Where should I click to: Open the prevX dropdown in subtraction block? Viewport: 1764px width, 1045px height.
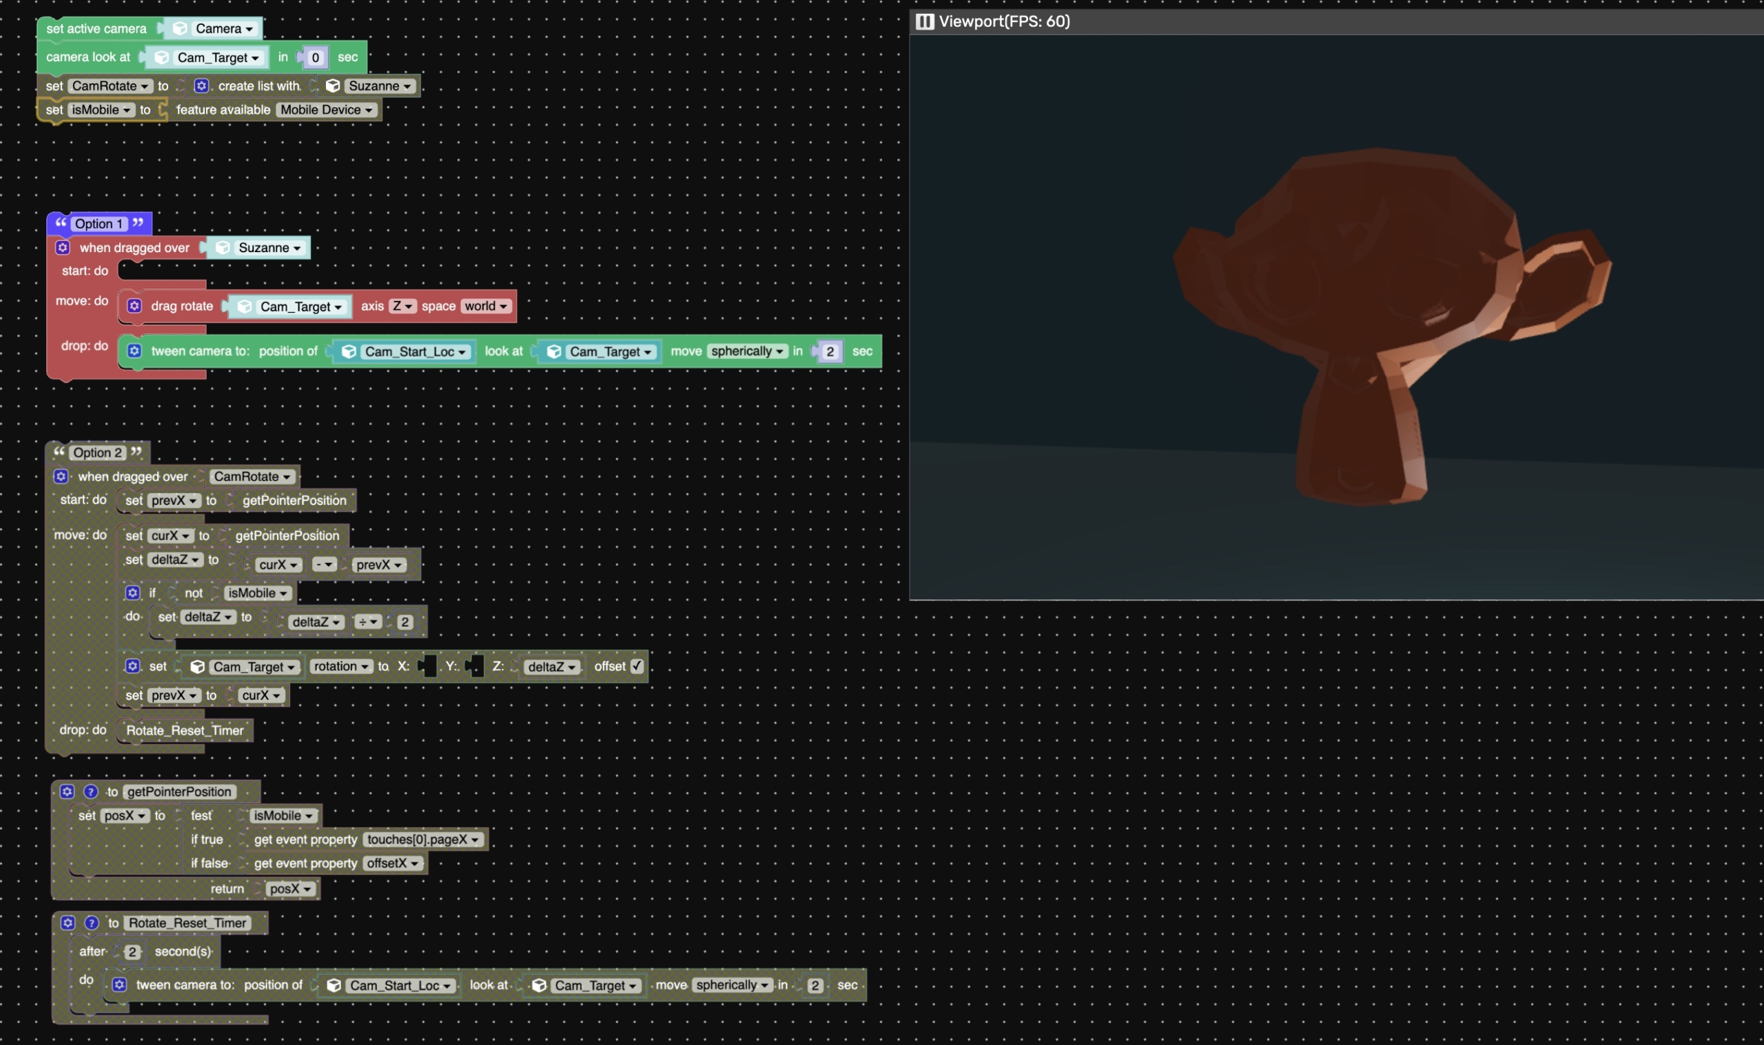point(379,565)
